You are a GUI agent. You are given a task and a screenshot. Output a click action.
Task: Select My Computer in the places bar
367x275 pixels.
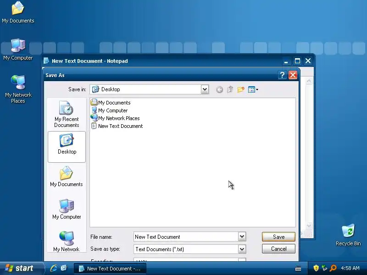pos(67,209)
